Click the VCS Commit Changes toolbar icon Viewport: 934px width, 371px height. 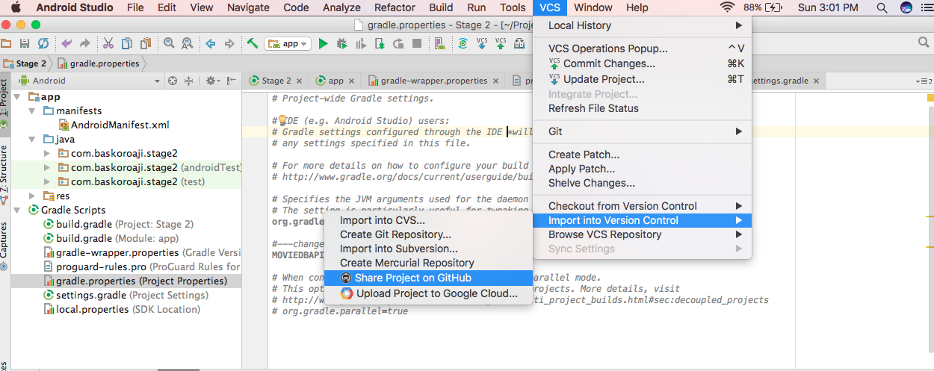(501, 44)
